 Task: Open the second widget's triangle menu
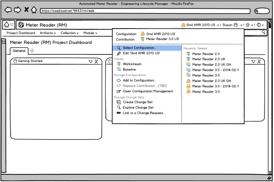pos(253,62)
